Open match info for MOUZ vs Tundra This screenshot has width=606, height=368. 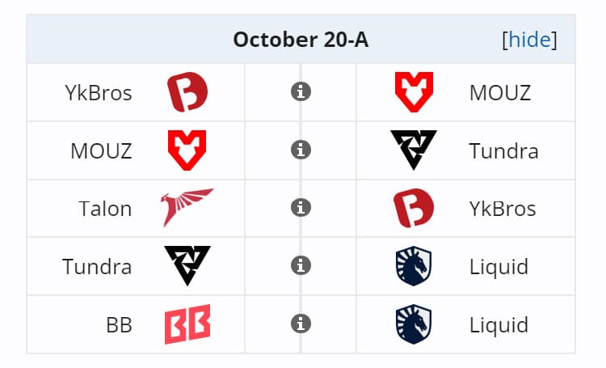(301, 150)
